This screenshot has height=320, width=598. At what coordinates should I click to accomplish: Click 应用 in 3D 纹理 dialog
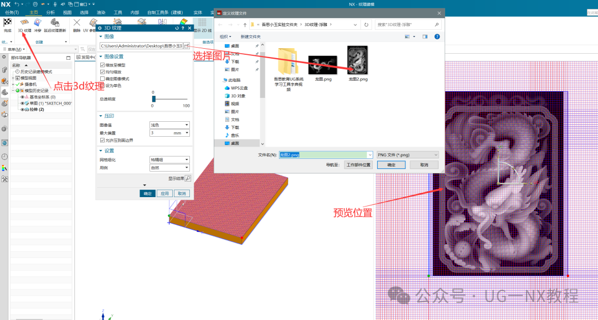coord(164,193)
